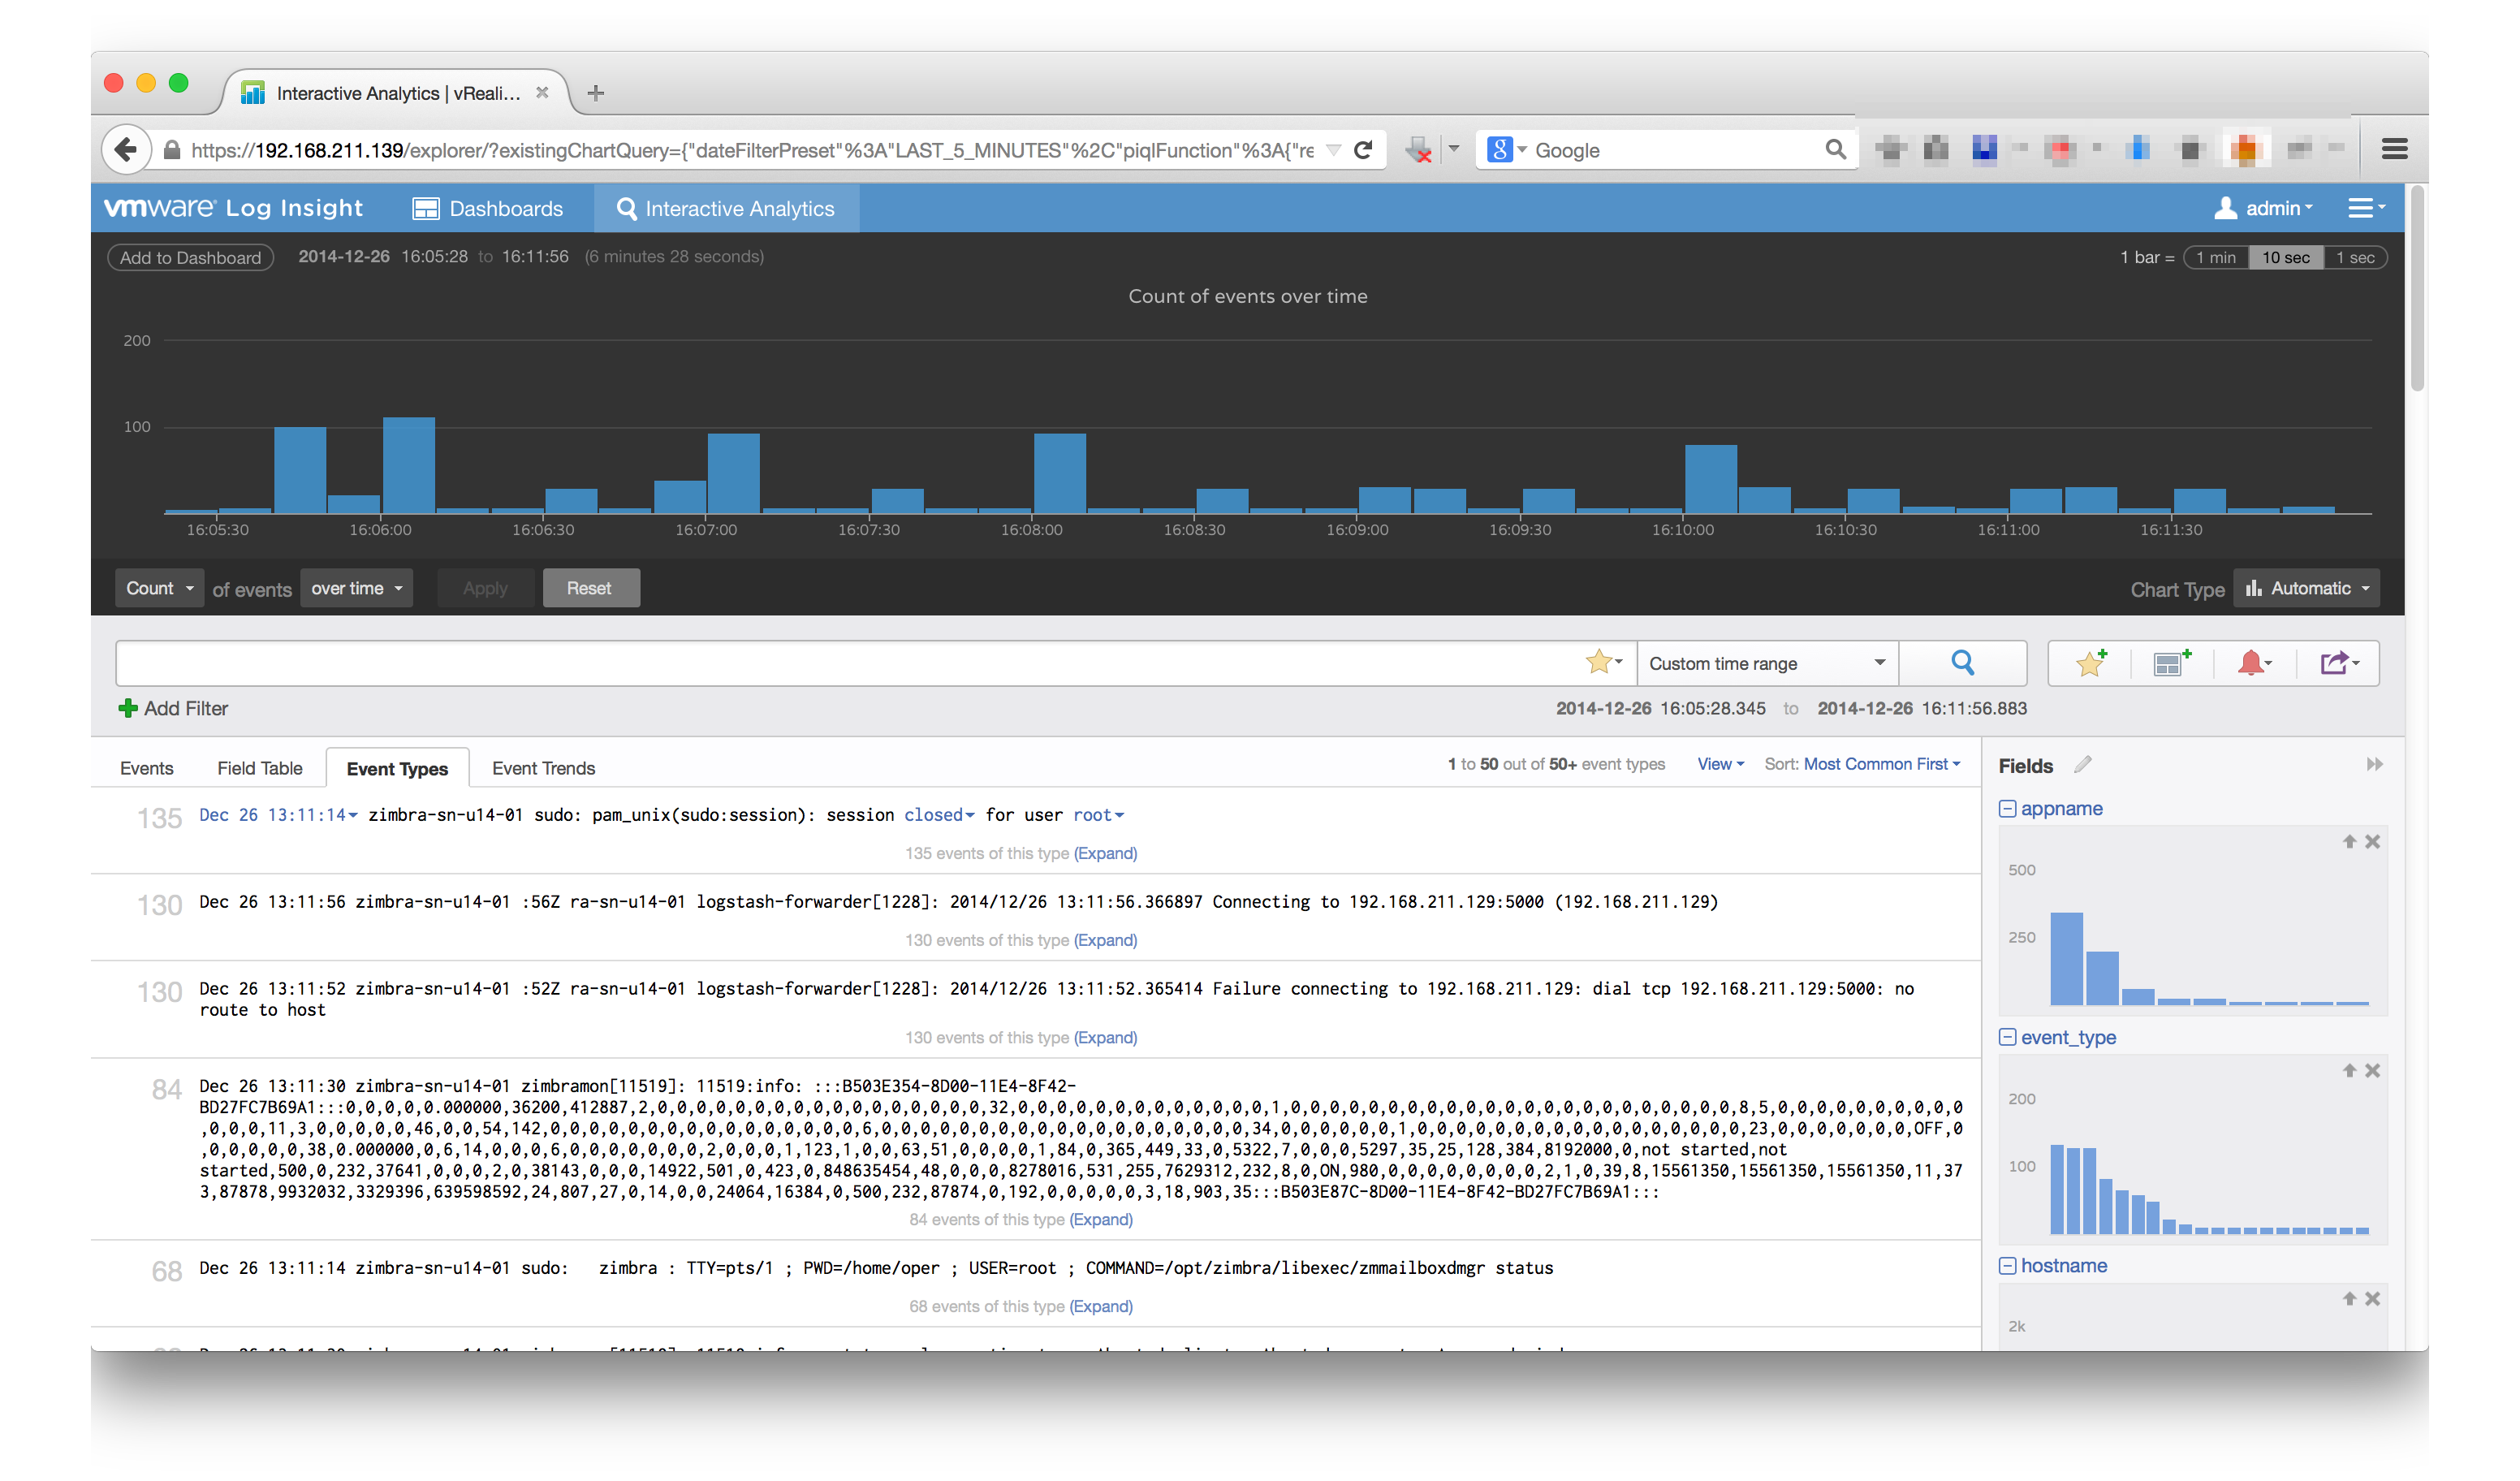Expand the 84 events zimbramon type

(x=1101, y=1219)
